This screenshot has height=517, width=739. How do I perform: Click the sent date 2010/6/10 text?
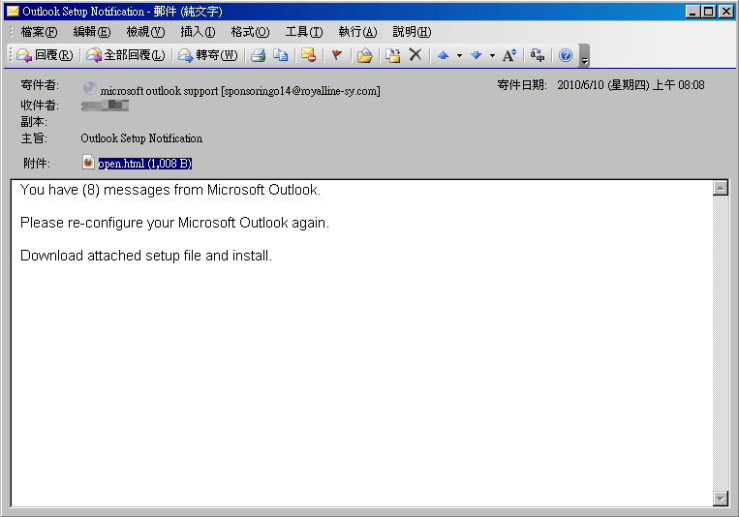pyautogui.click(x=631, y=85)
